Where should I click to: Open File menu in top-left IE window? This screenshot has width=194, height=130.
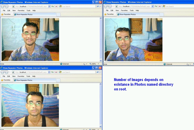pos(4,10)
